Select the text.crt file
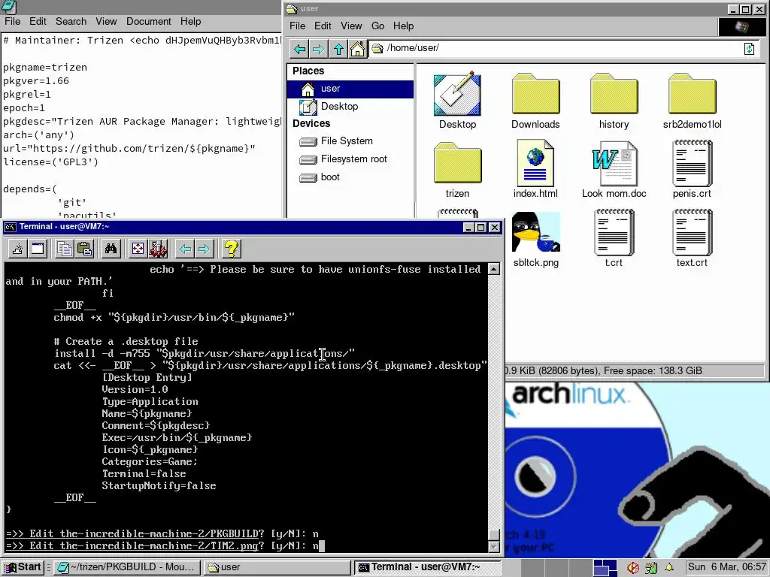Image resolution: width=770 pixels, height=577 pixels. coord(692,239)
